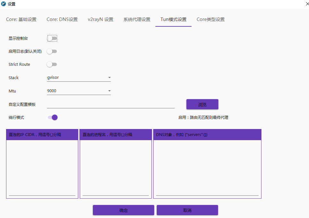This screenshot has height=218, width=309.
Task: Switch to the v2rayN 设置 tab
Action: 100,19
